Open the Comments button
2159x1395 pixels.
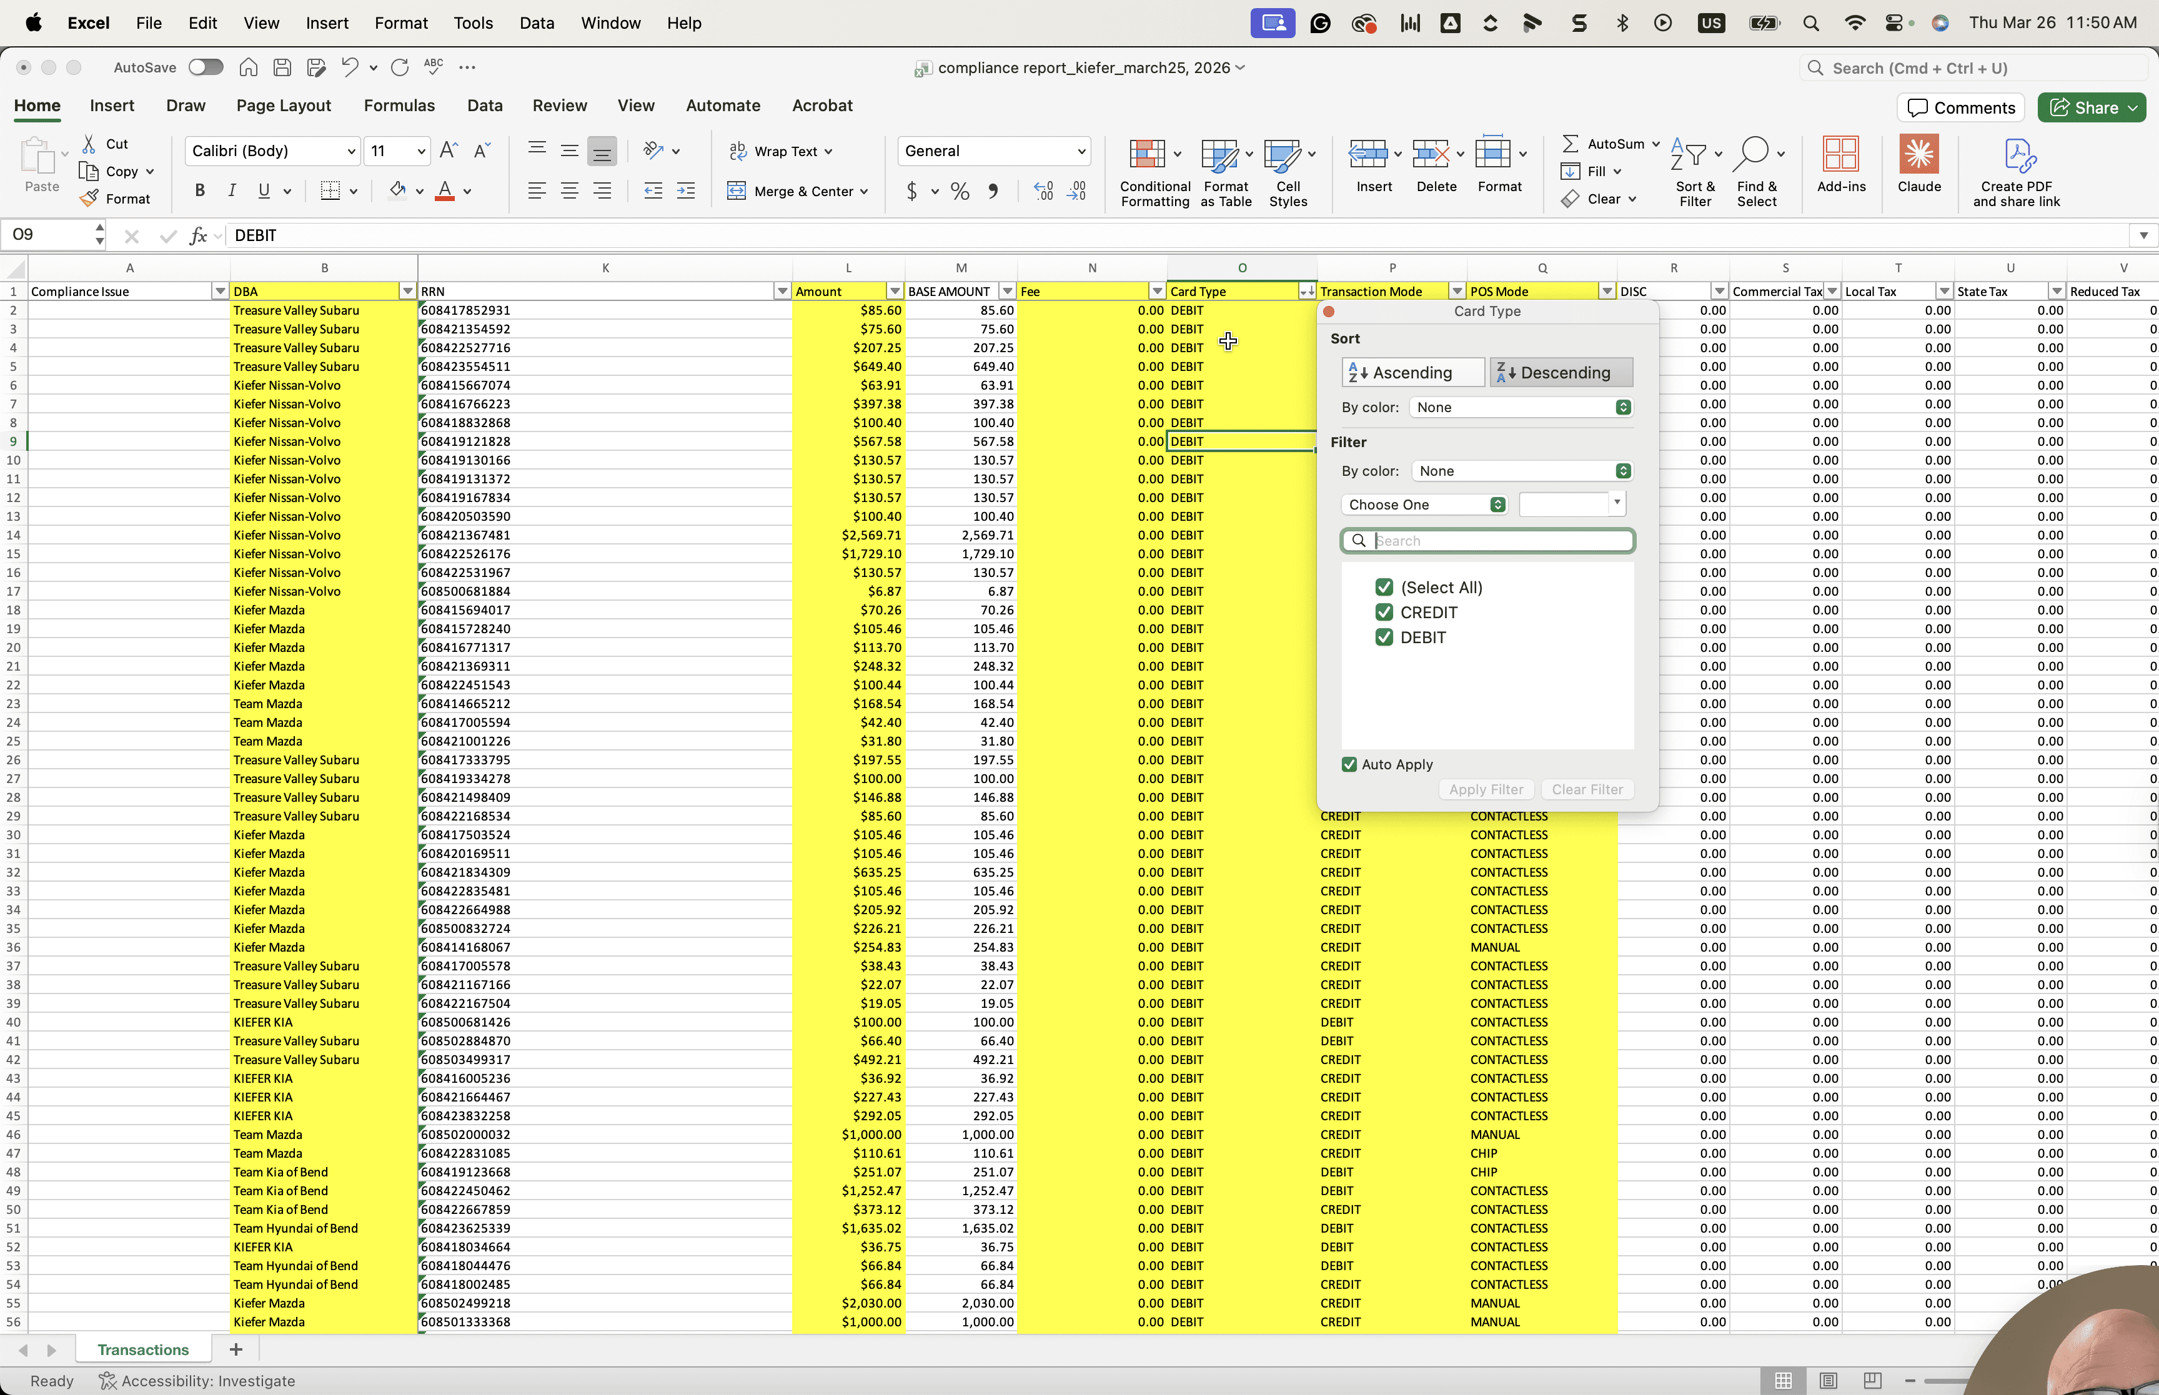[x=1960, y=108]
